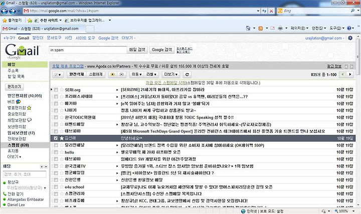Click the 편지쓰기 compose button
The height and width of the screenshot is (214, 361).
14,87
